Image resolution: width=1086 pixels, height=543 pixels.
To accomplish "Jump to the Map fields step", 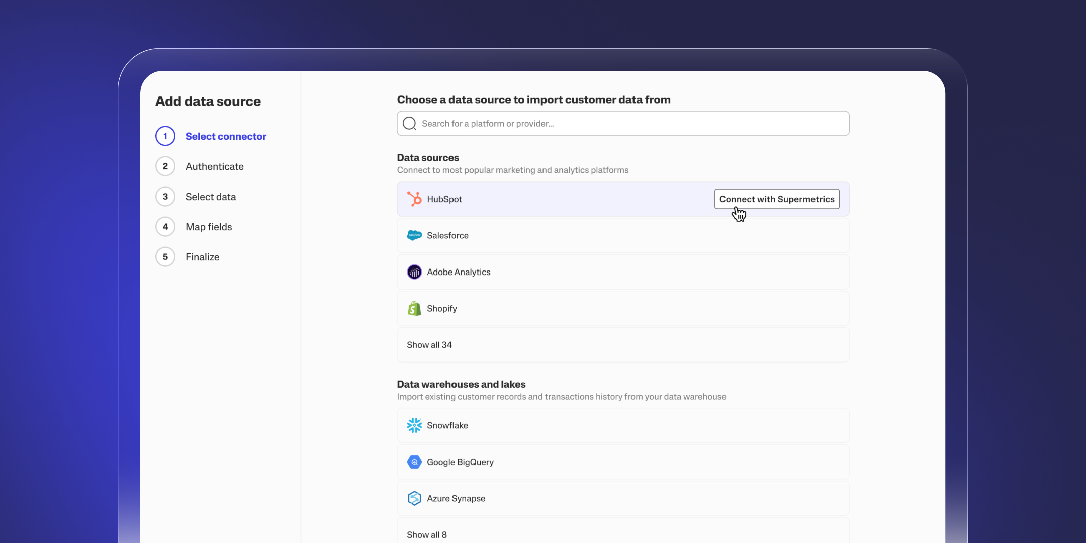I will coord(209,227).
